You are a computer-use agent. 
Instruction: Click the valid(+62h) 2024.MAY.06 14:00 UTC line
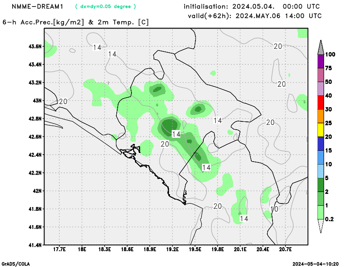[255, 16]
